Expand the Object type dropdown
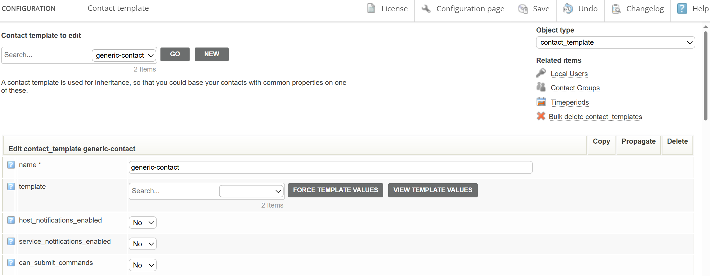This screenshot has width=710, height=276. pos(615,42)
